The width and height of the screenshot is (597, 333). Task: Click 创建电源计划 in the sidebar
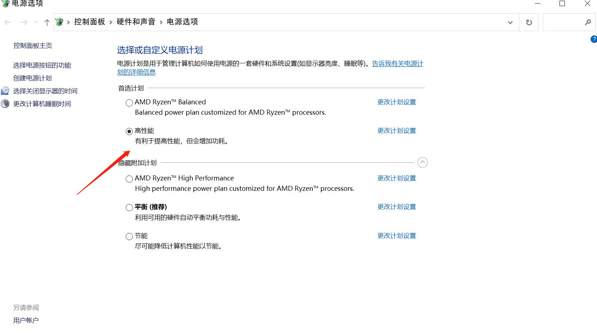point(32,78)
